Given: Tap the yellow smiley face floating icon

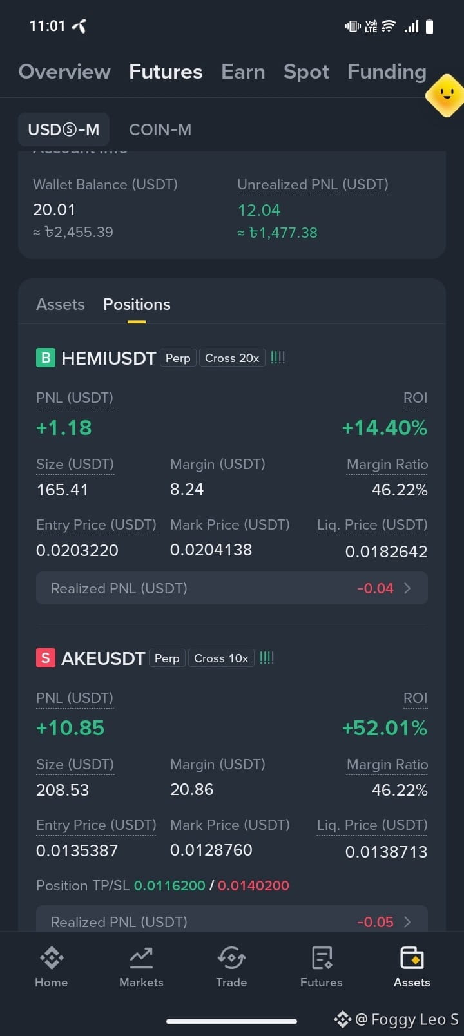Looking at the screenshot, I should point(445,95).
